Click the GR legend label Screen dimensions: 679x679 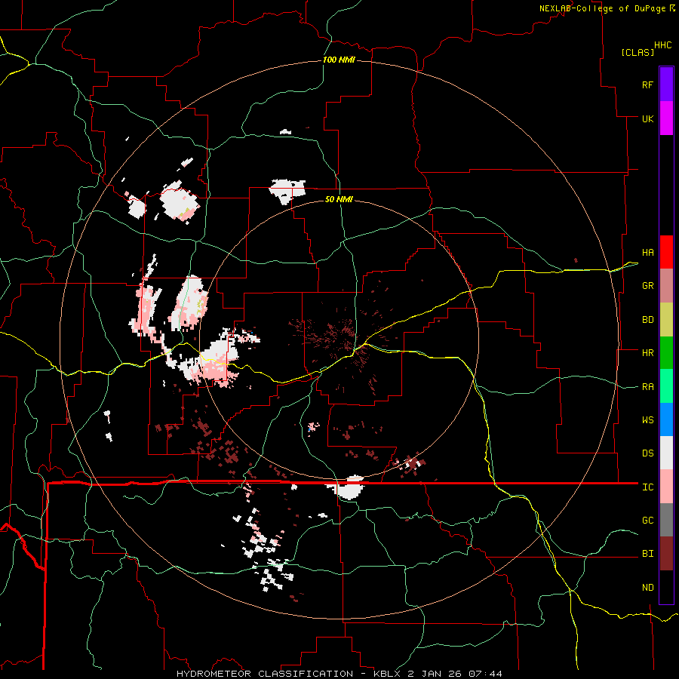pyautogui.click(x=647, y=286)
